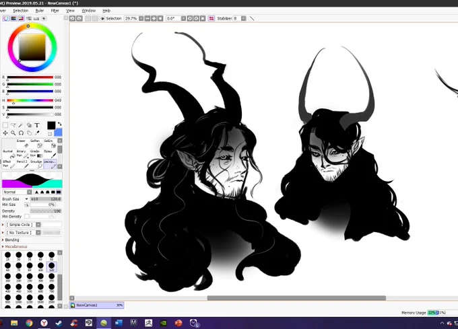Select the rectangular Selection tool
Image resolution: width=458 pixels, height=329 pixels.
coord(5,125)
